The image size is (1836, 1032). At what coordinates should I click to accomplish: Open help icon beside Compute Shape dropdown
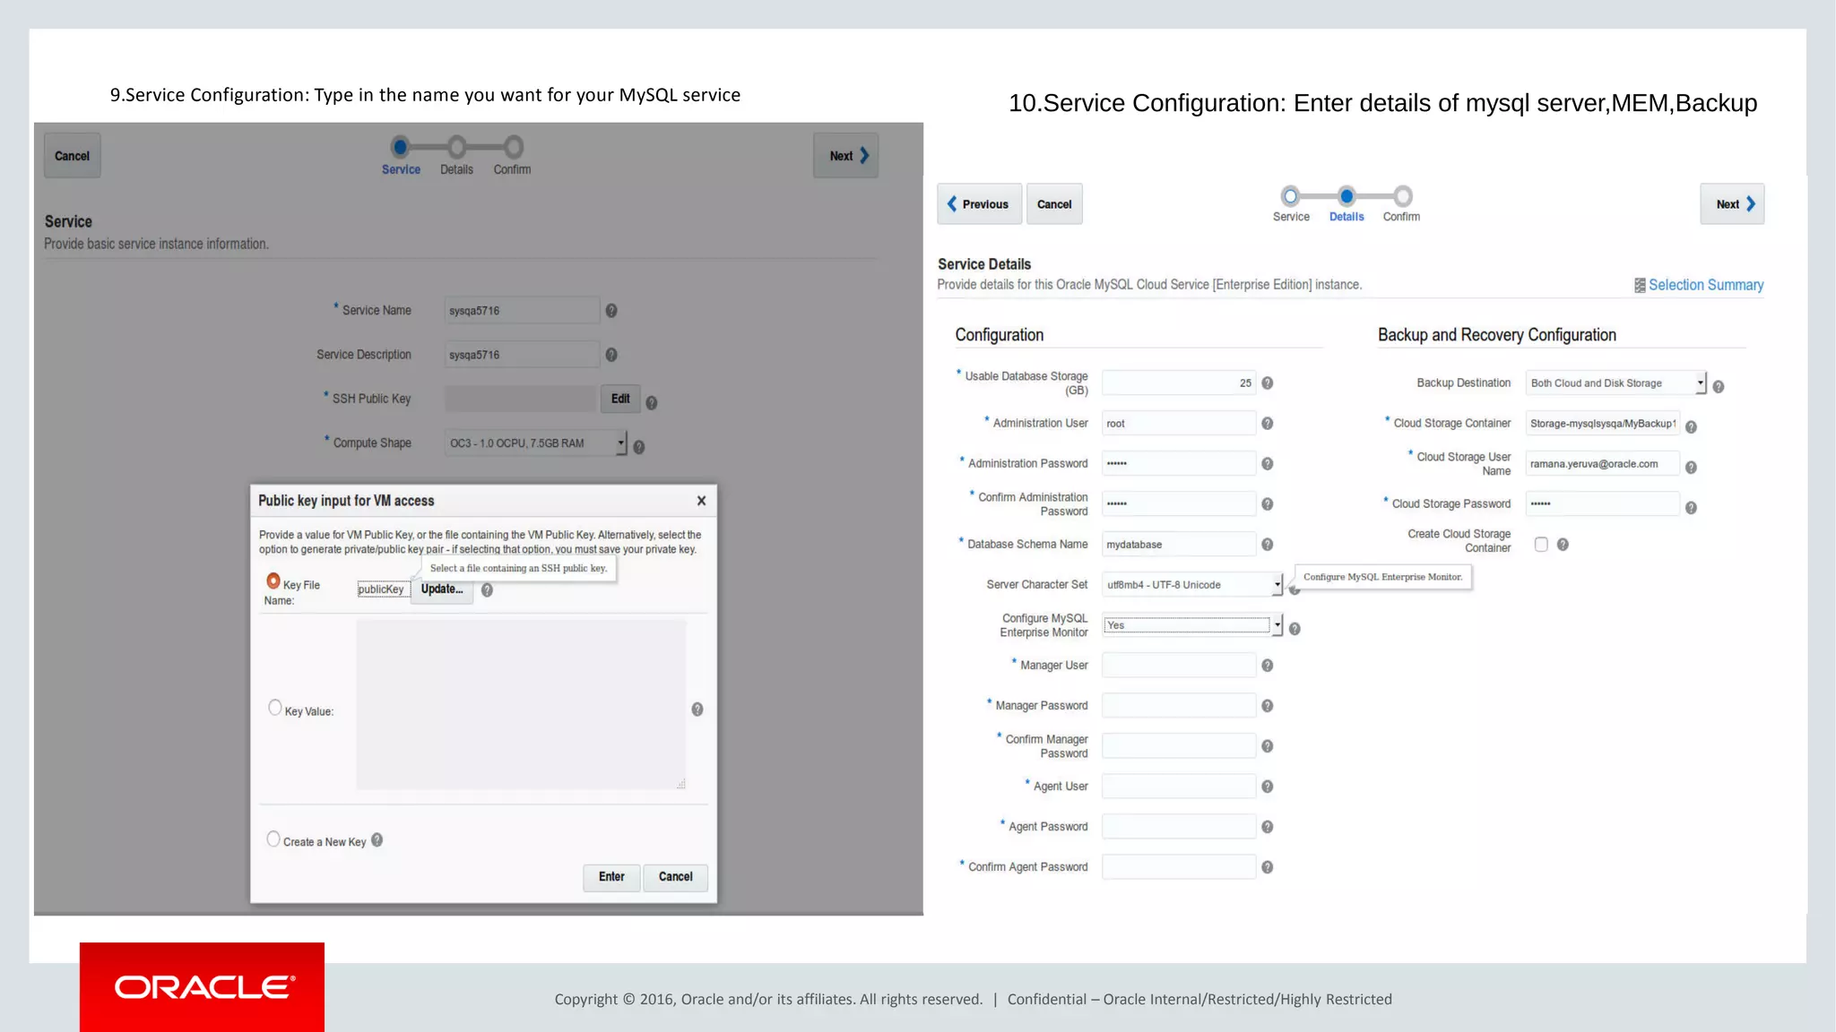(x=639, y=447)
